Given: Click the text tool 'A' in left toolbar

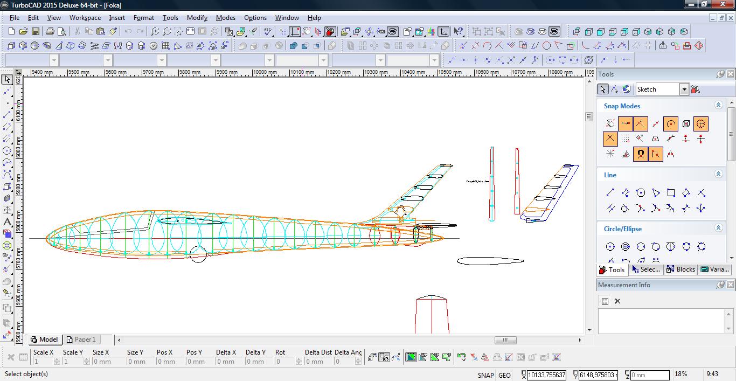Looking at the screenshot, I should tap(8, 222).
